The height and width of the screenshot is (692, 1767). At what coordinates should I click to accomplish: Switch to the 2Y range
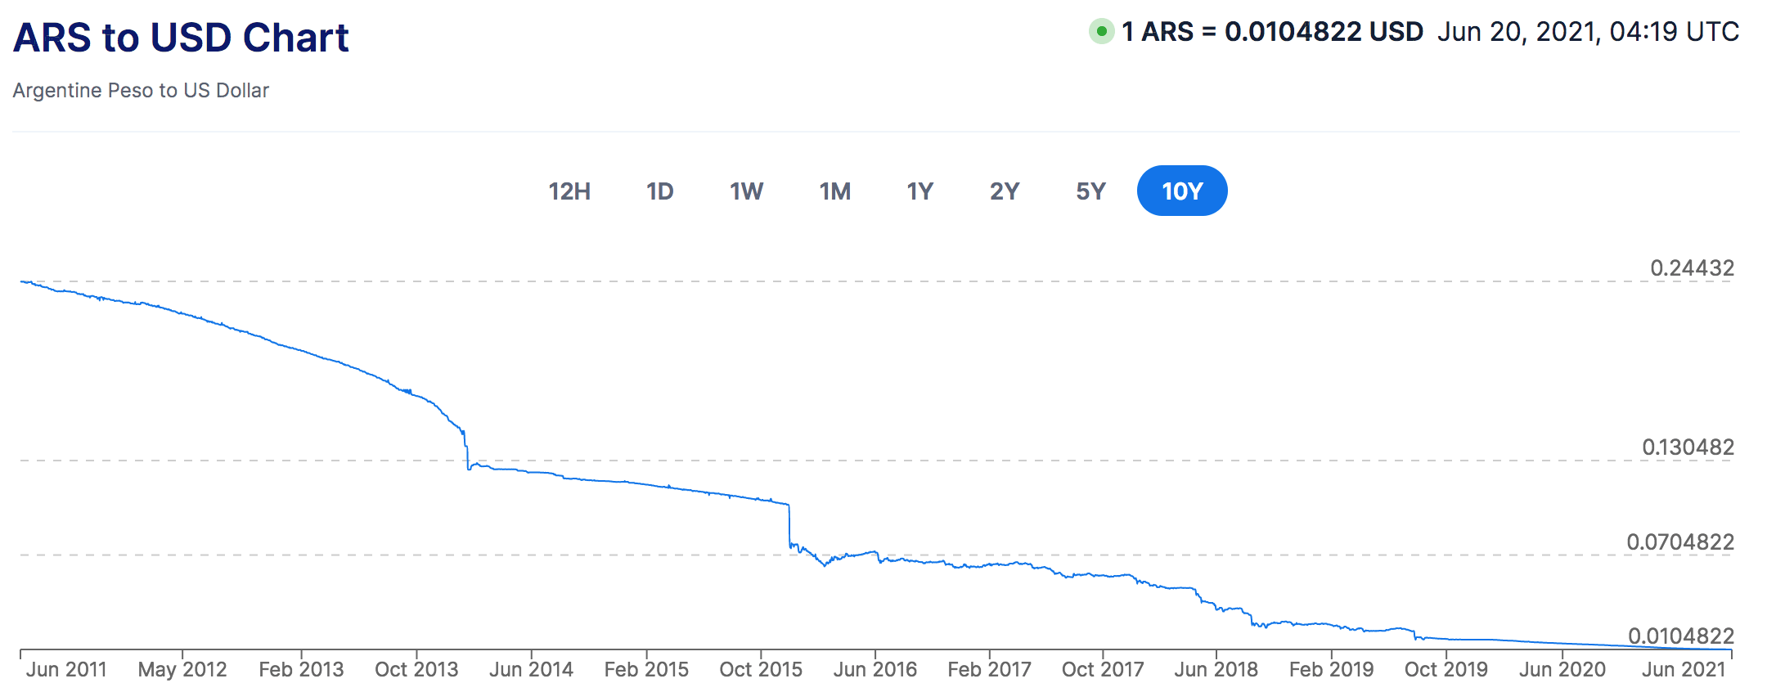(x=1005, y=191)
